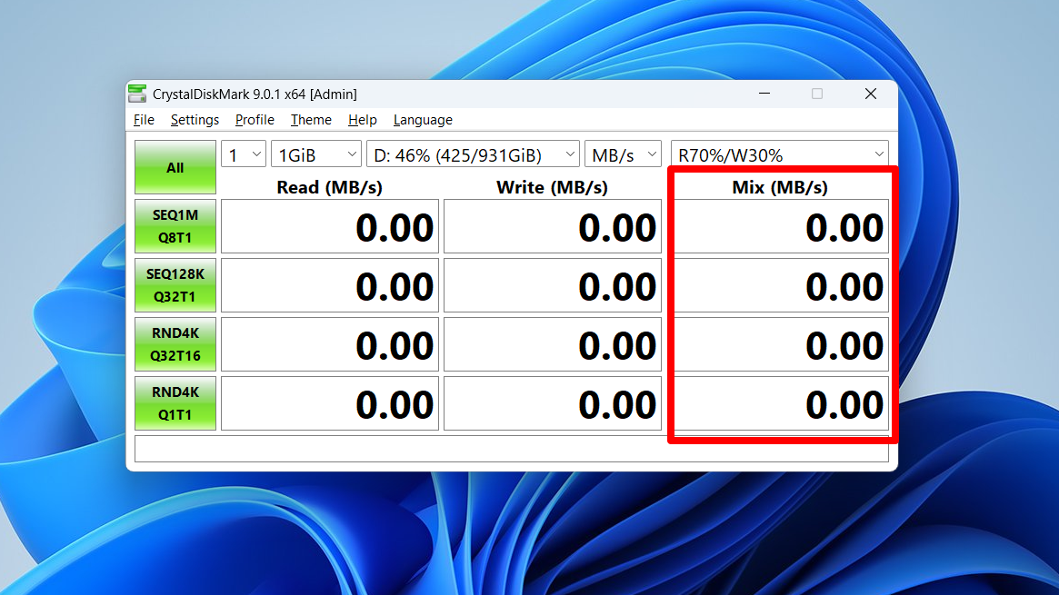Run the RND4K Q32T16 benchmark
Image resolution: width=1059 pixels, height=595 pixels.
[175, 344]
